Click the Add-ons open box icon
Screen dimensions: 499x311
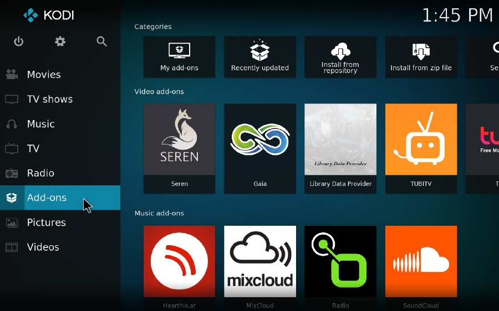12,198
